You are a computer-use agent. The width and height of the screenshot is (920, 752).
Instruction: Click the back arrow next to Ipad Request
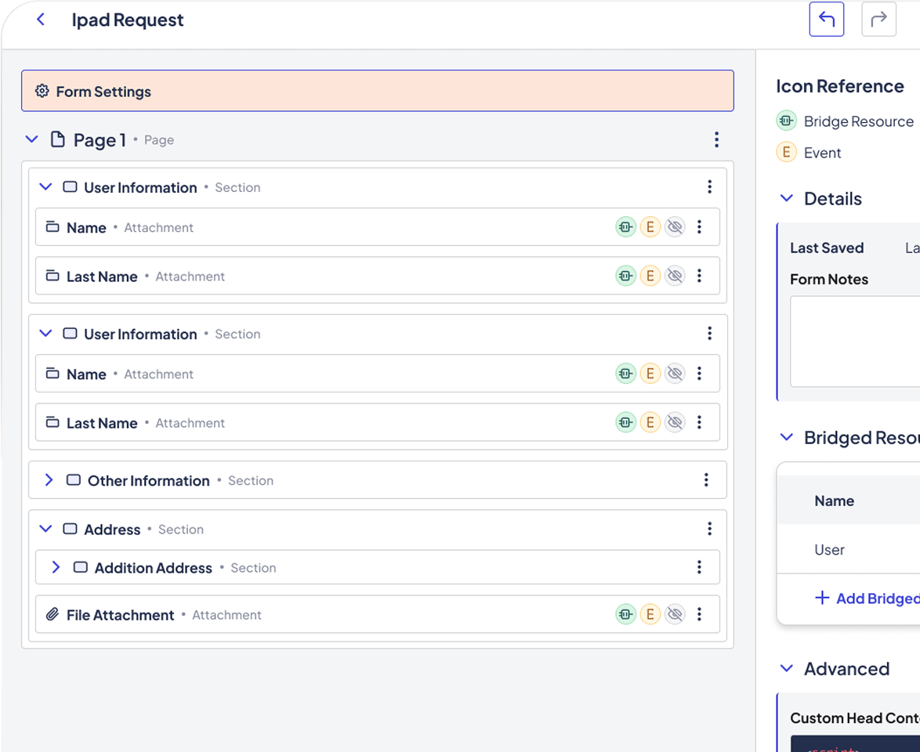(x=40, y=19)
